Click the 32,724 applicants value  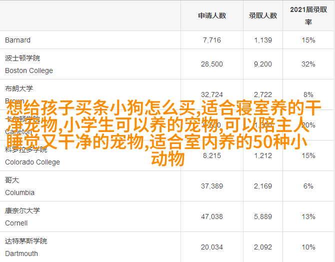pos(212,94)
